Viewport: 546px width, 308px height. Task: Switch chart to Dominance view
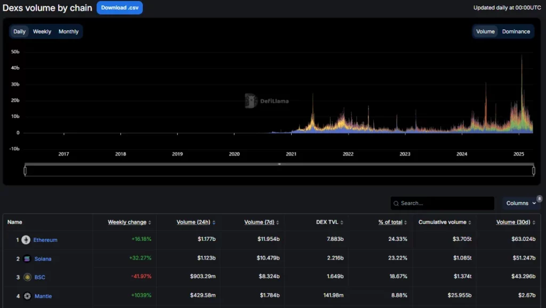[515, 31]
